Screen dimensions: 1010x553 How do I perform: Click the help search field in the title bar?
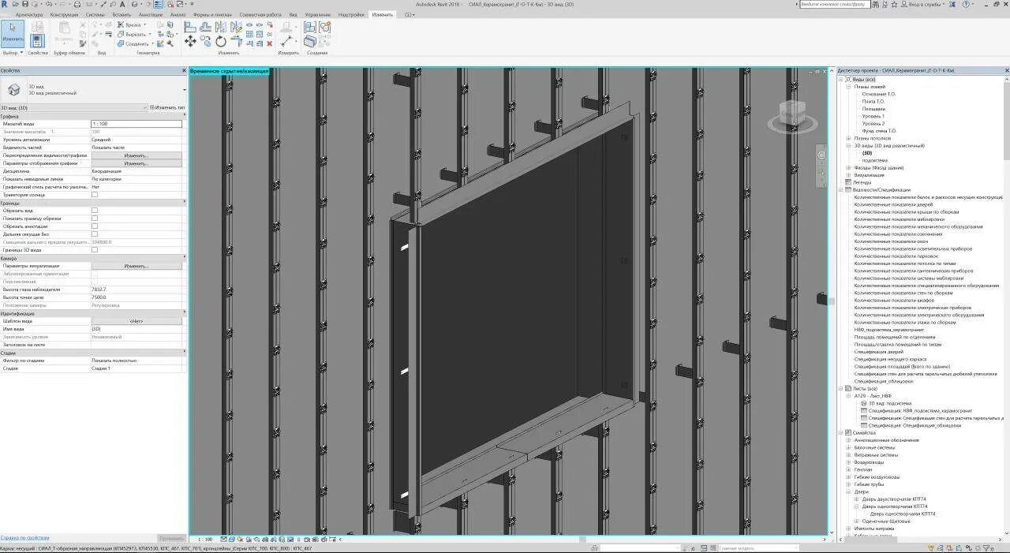(834, 4)
